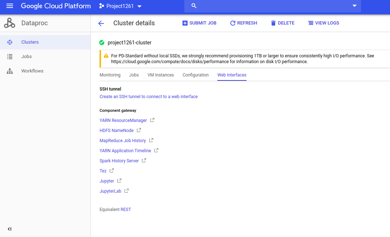Click the PD-Standard warning message text

click(x=243, y=59)
